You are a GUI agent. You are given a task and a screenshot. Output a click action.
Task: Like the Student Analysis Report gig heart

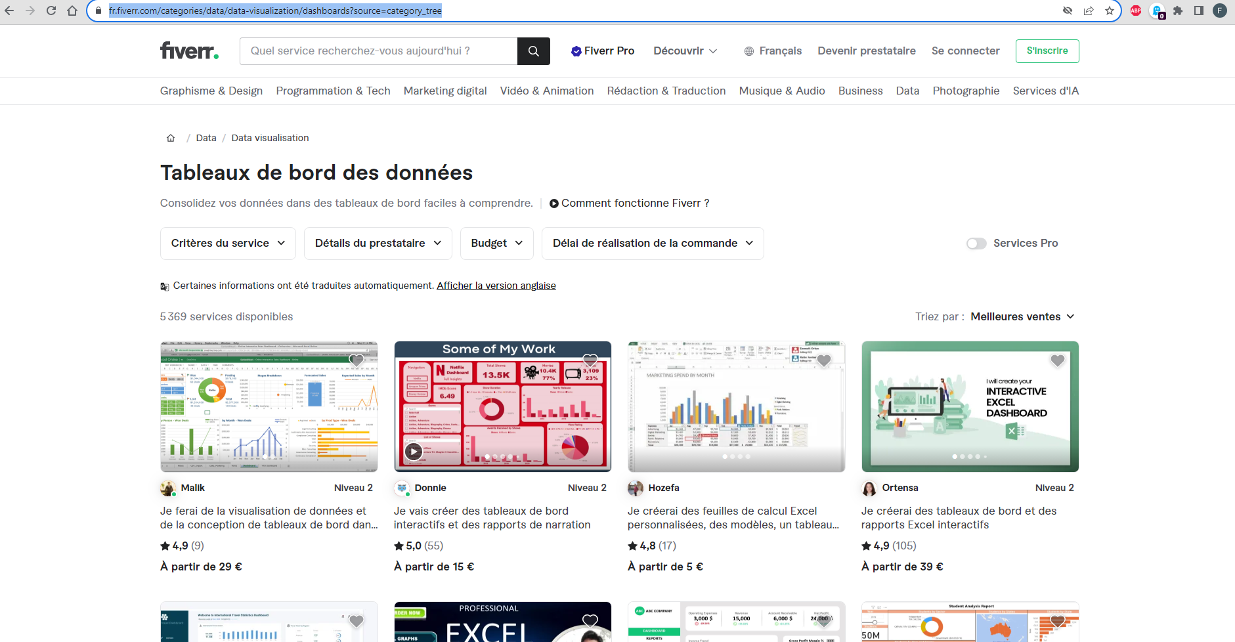click(x=1058, y=620)
